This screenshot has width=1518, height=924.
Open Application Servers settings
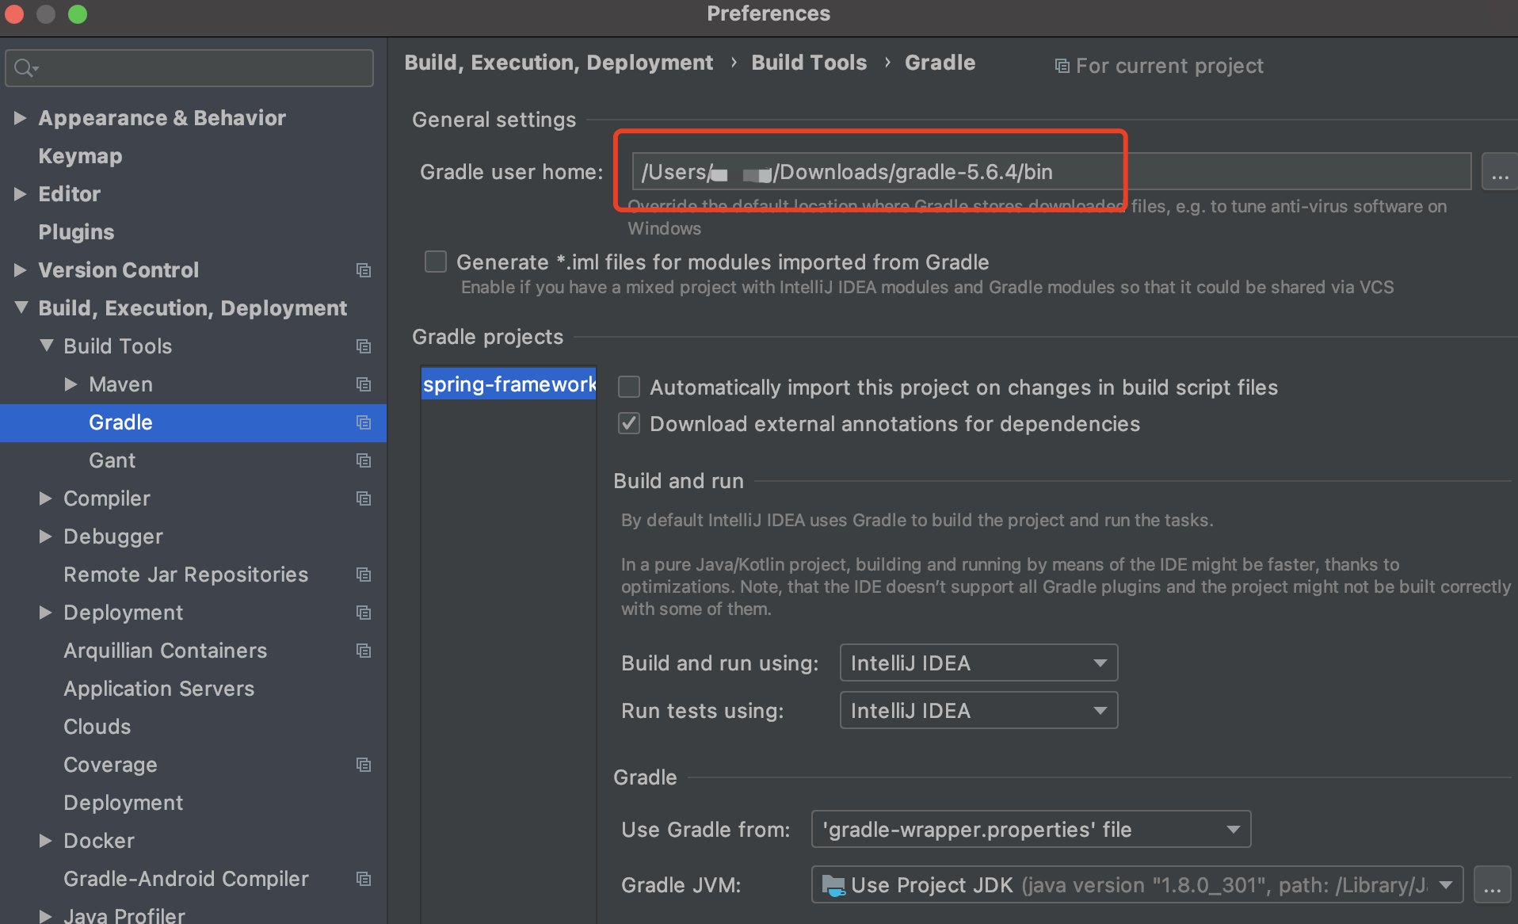(x=158, y=689)
